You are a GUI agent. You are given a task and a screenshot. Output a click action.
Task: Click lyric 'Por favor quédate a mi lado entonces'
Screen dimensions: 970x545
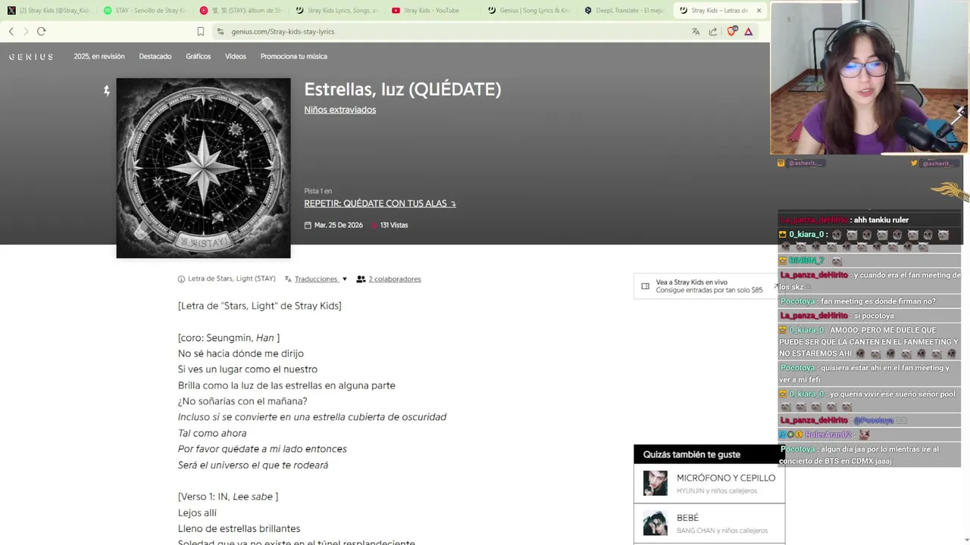(x=262, y=449)
